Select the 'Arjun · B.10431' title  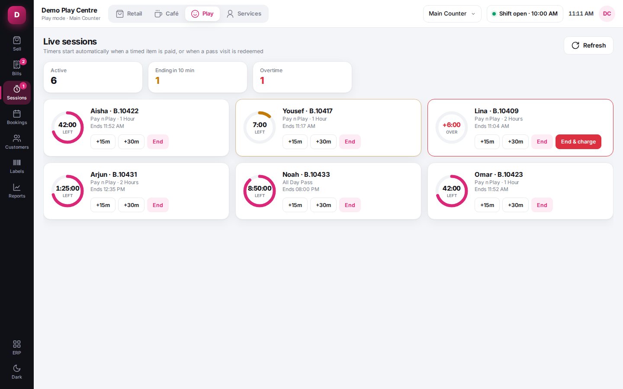click(114, 175)
